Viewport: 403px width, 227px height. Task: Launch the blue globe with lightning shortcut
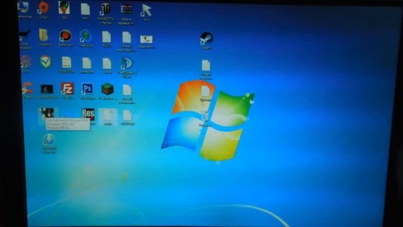48,140
